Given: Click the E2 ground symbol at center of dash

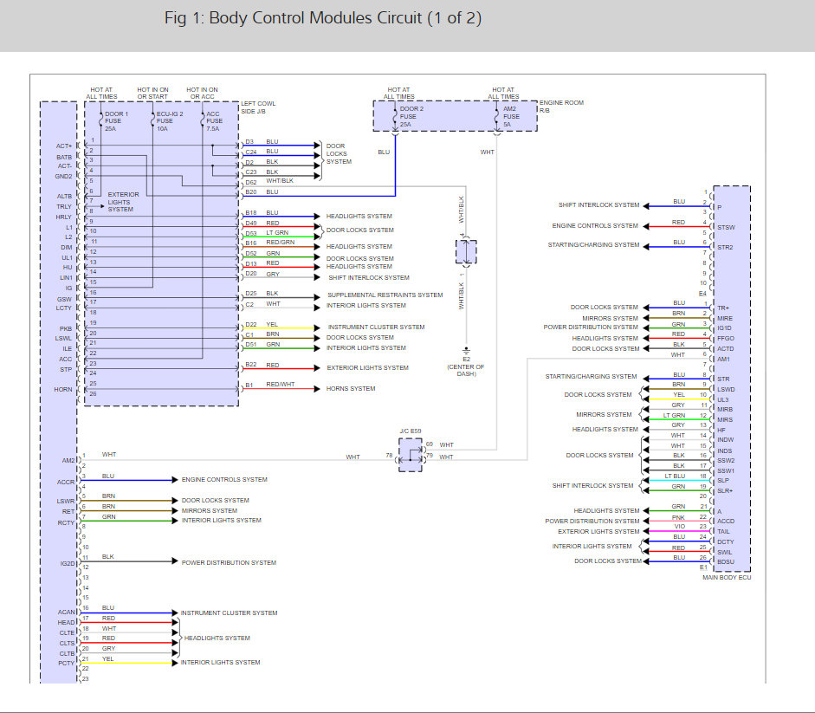Looking at the screenshot, I should pos(466,351).
